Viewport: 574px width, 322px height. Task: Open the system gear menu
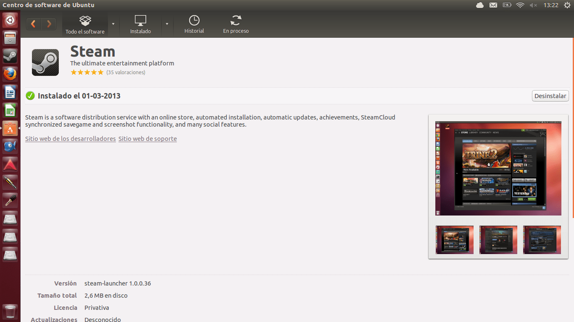click(x=567, y=5)
